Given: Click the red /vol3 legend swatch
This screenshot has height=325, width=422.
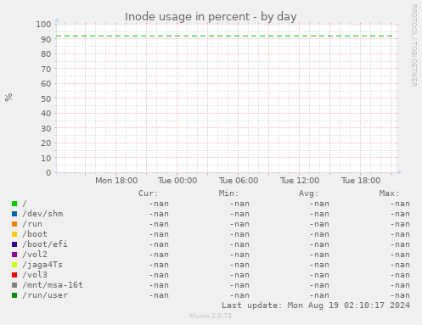Looking at the screenshot, I should (14, 275).
